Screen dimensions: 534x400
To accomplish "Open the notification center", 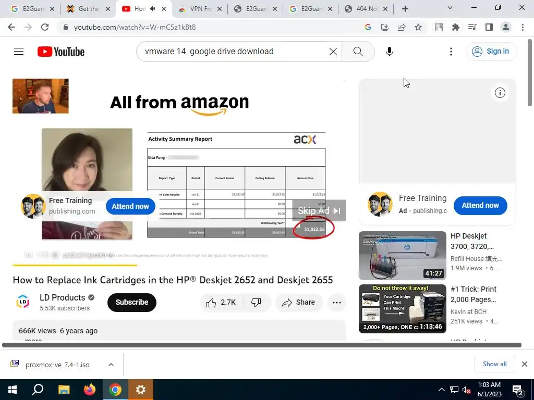I will [x=518, y=390].
